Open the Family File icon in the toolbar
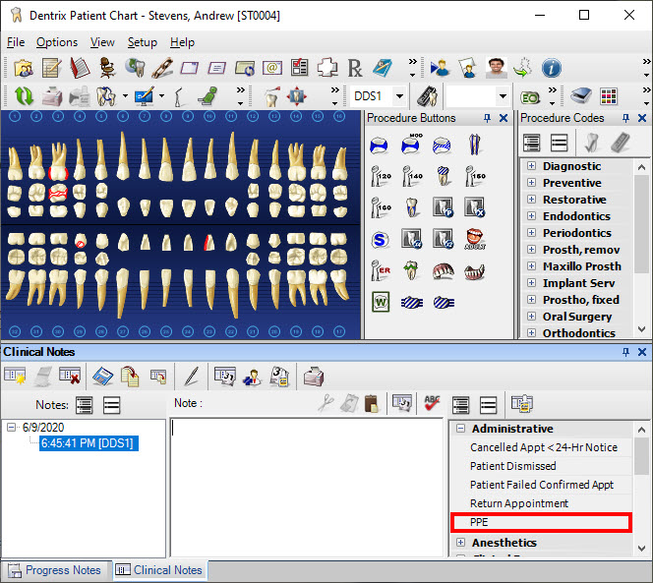This screenshot has width=653, height=583. pyautogui.click(x=24, y=68)
